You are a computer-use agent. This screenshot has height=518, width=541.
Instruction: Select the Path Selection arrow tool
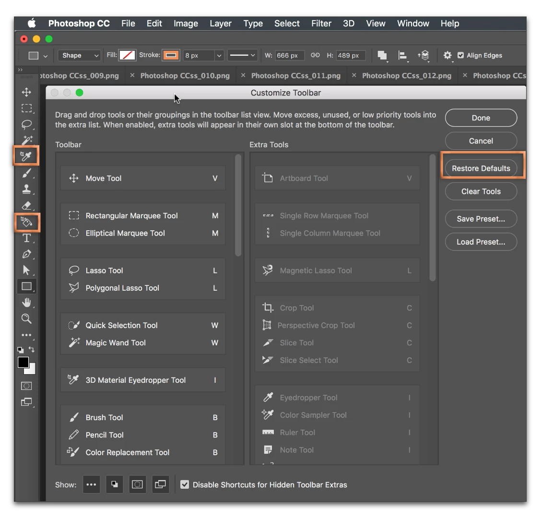26,270
